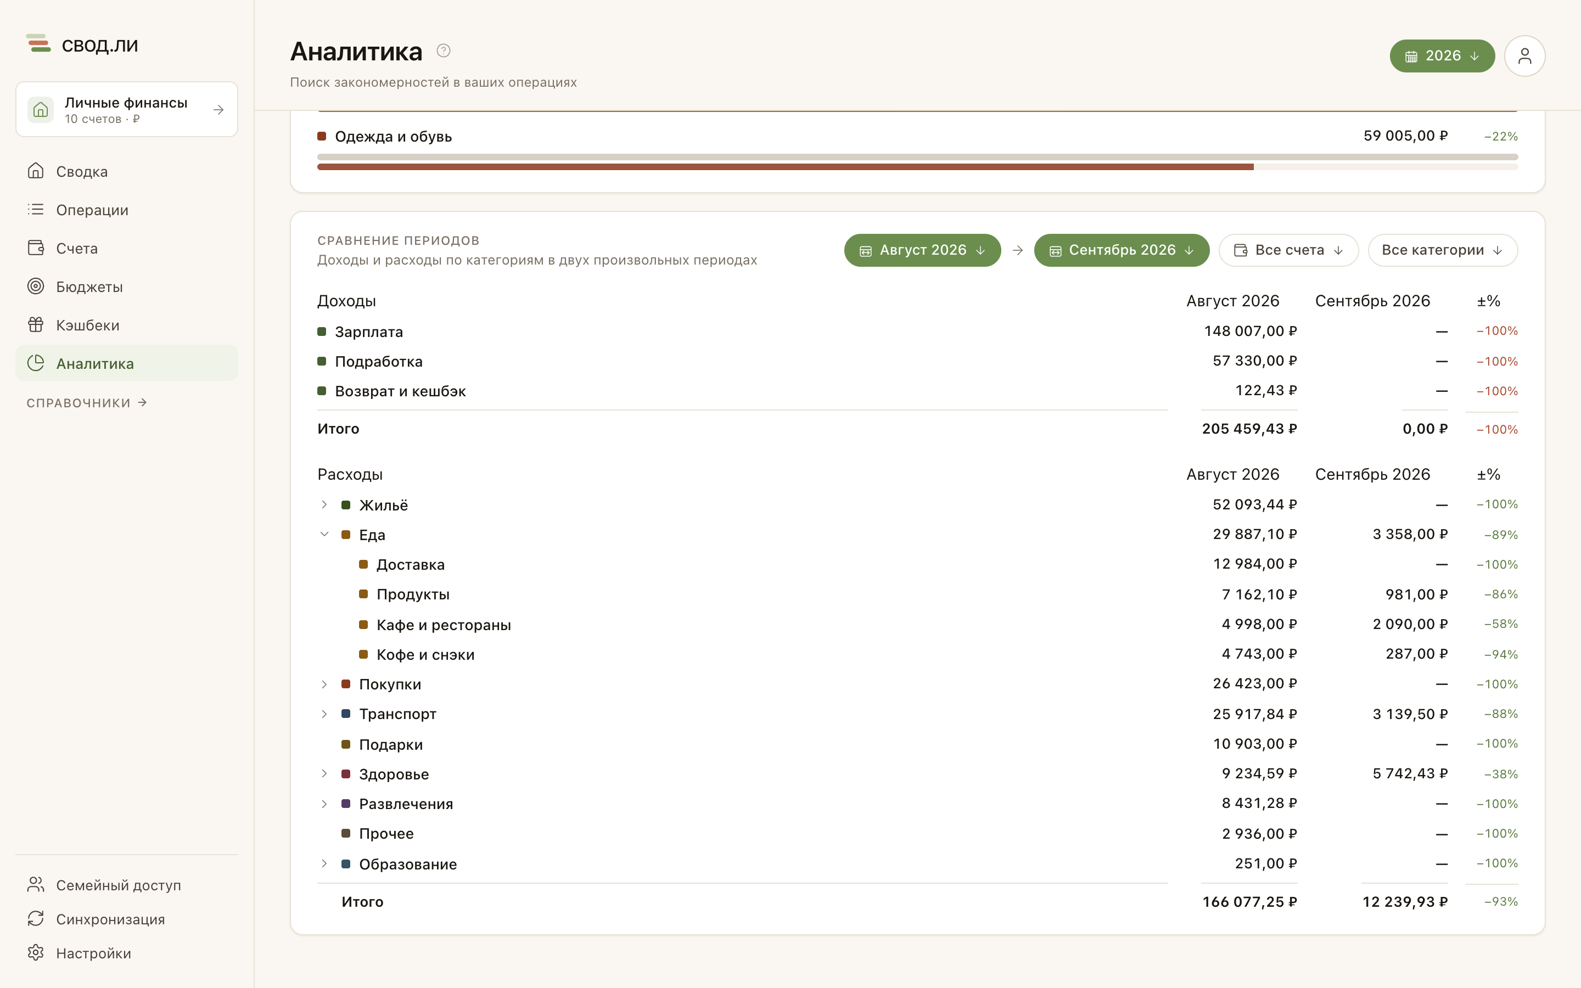Click the Бюджеты target icon
Image resolution: width=1581 pixels, height=988 pixels.
tap(36, 286)
